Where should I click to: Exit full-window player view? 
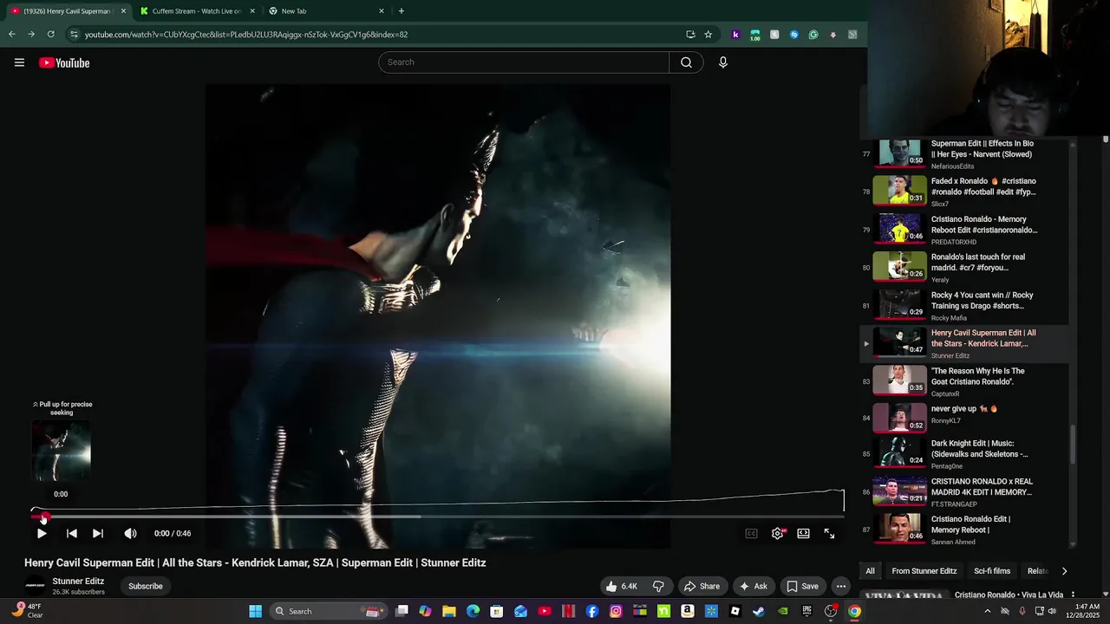830,534
